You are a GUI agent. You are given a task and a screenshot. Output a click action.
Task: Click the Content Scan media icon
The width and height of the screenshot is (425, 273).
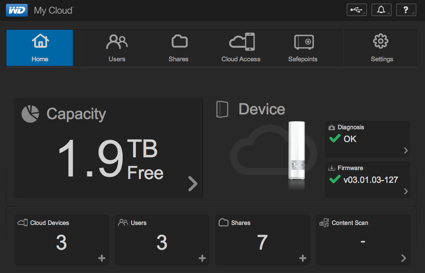click(x=324, y=223)
